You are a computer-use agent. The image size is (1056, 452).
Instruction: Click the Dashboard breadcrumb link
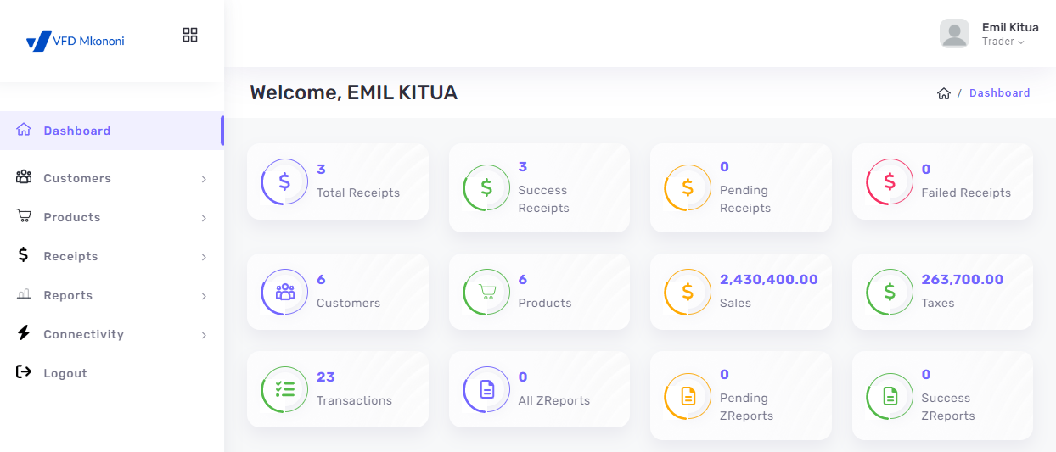click(999, 93)
